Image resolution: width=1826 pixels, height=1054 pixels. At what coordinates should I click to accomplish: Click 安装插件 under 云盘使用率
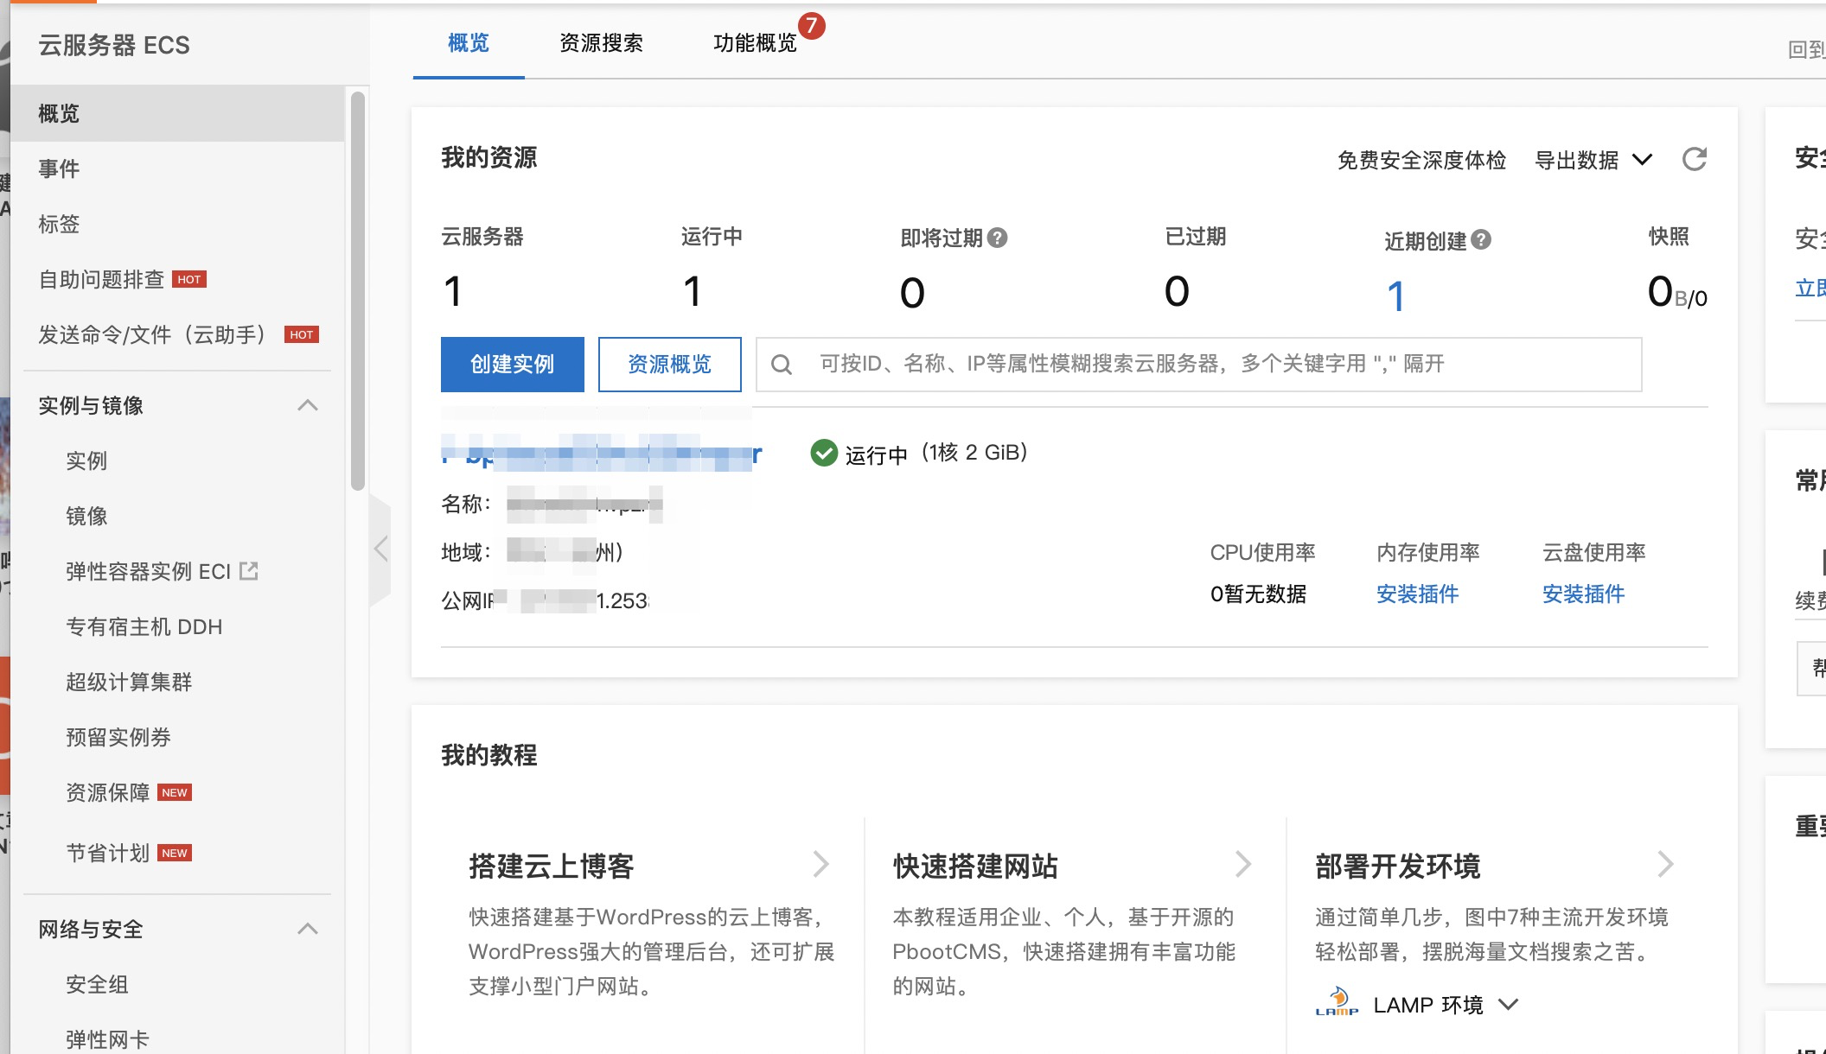(x=1584, y=594)
